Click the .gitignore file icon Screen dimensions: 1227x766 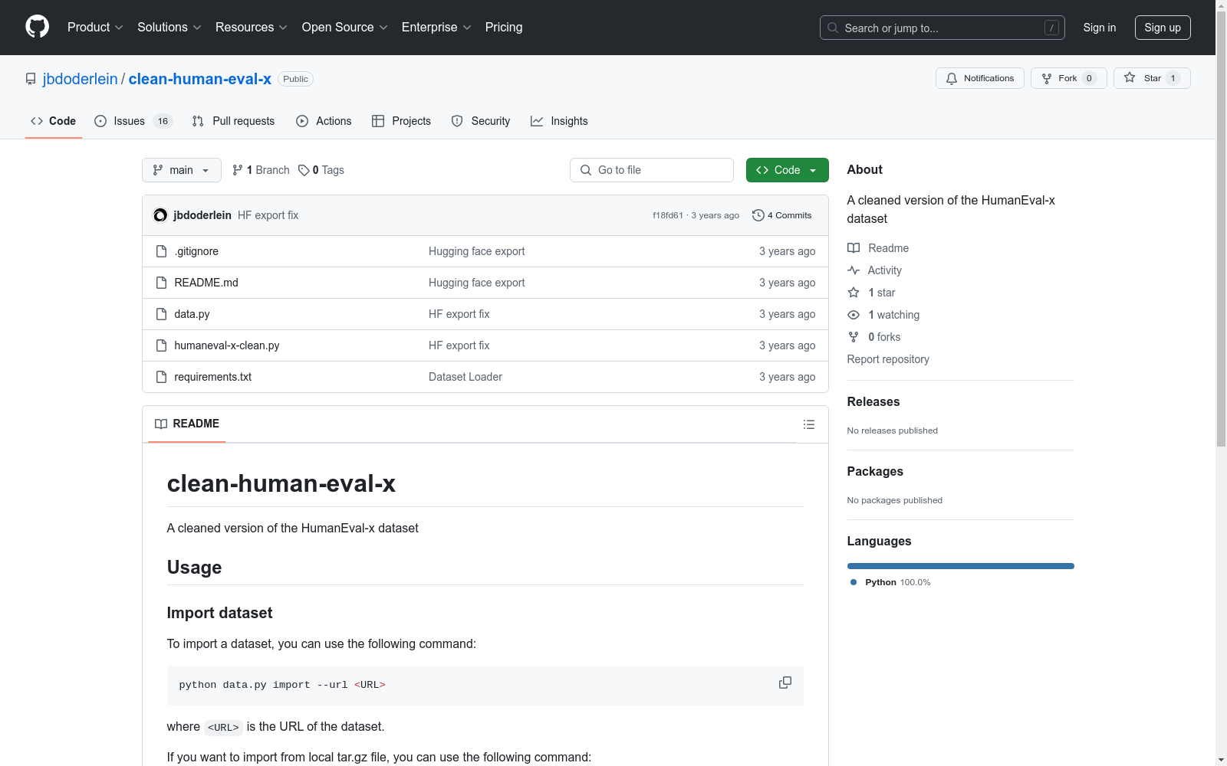(x=161, y=251)
